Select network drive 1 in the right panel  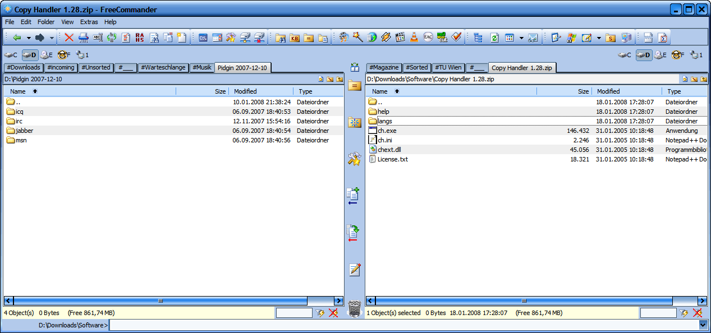696,55
